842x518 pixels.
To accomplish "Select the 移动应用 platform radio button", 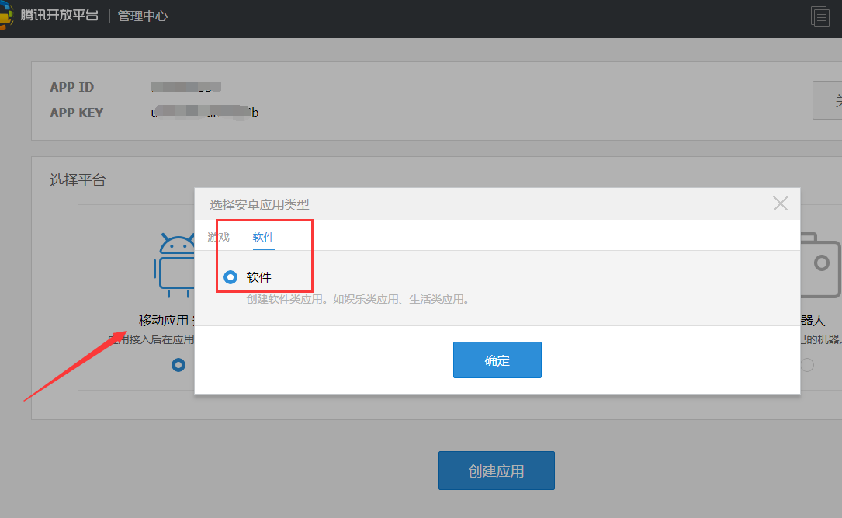I will pos(178,364).
